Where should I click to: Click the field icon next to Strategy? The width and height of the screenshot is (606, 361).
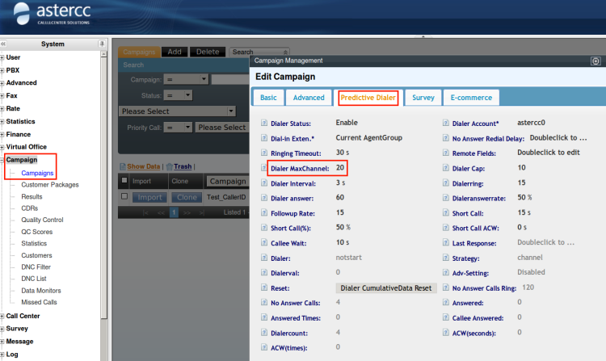[x=447, y=257]
